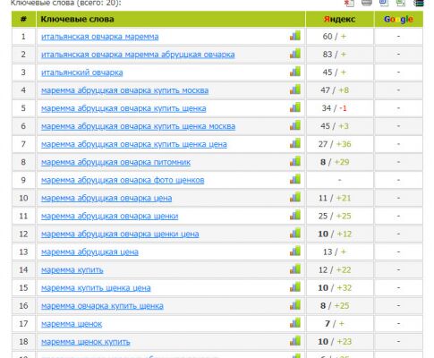Open chart icon for 'фото щенков' keyword row
Image resolution: width=434 pixels, height=358 pixels.
(x=295, y=180)
